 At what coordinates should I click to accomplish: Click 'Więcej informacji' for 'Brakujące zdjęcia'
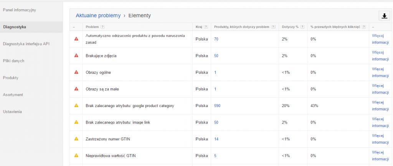(380, 56)
